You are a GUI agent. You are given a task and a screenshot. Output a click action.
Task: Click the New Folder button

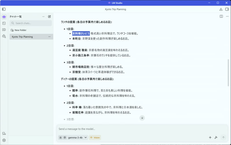(18, 30)
